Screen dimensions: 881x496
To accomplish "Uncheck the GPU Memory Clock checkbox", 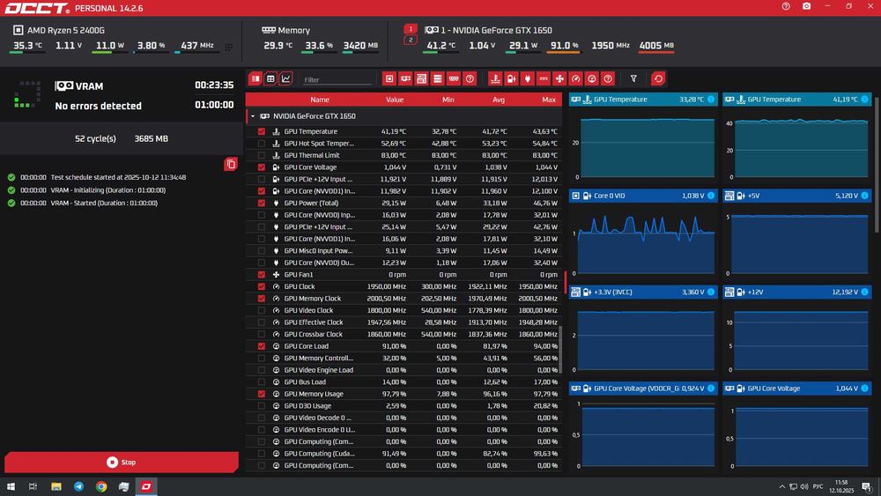I will pyautogui.click(x=262, y=299).
